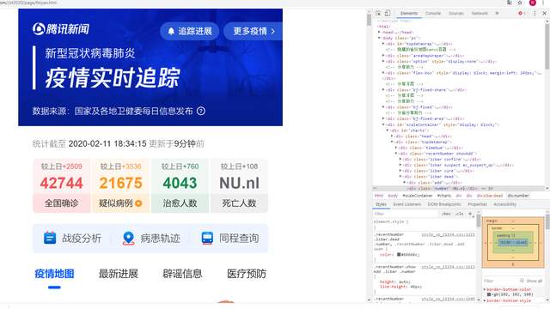Toggle the device toolbar icon in DevTools
Image resolution: width=550 pixels, height=309 pixels.
[388, 14]
